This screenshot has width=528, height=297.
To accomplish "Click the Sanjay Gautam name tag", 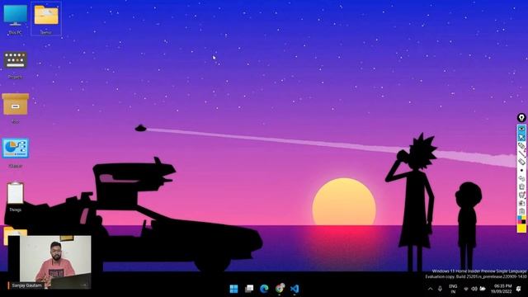I will 26,285.
